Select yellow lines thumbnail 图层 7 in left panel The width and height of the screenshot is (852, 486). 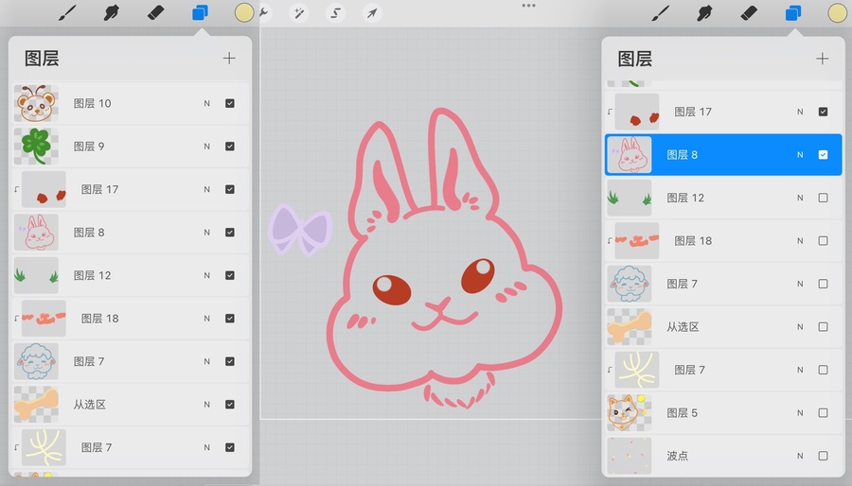tap(44, 447)
